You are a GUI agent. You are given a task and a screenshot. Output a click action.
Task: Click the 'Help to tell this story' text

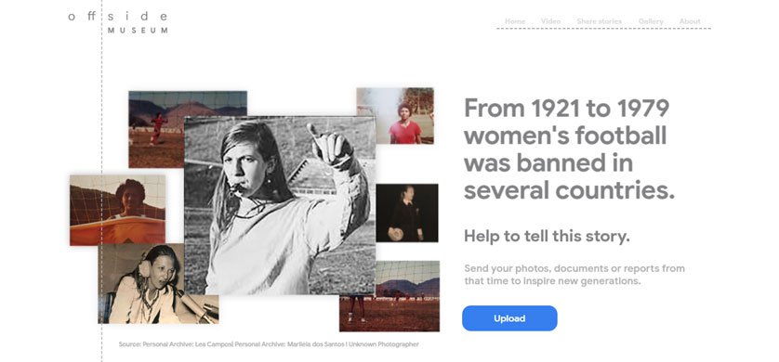(x=547, y=236)
